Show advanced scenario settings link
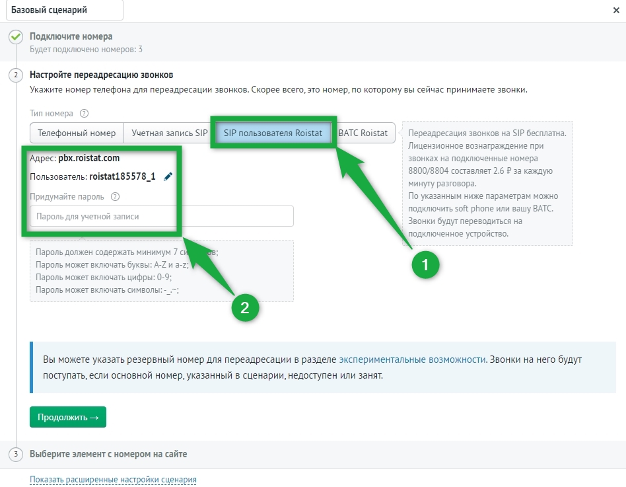This screenshot has width=626, height=487. [x=113, y=480]
